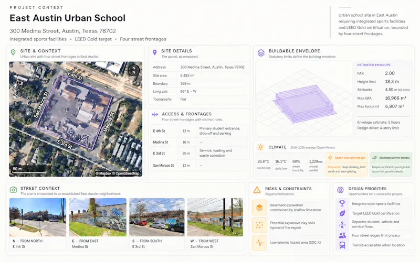Click the wind icon in summer breezes card

tap(374, 158)
